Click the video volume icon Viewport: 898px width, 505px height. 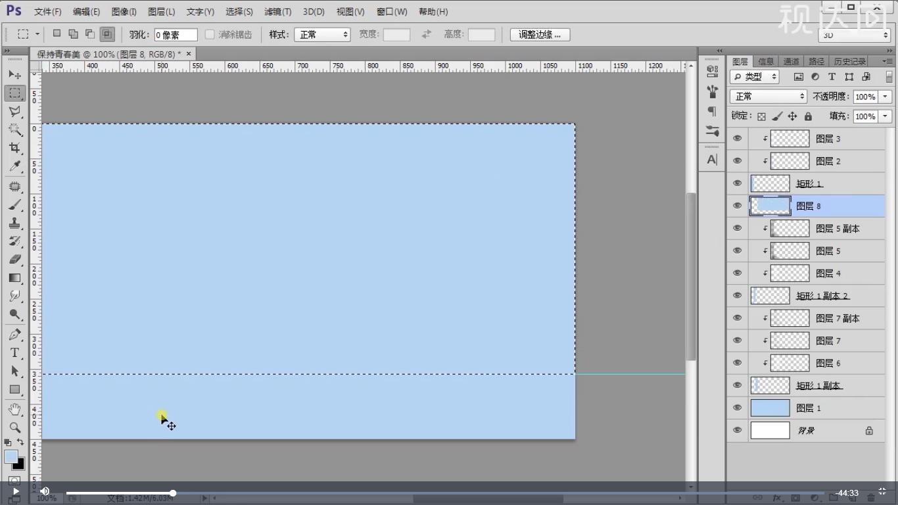[x=45, y=491]
